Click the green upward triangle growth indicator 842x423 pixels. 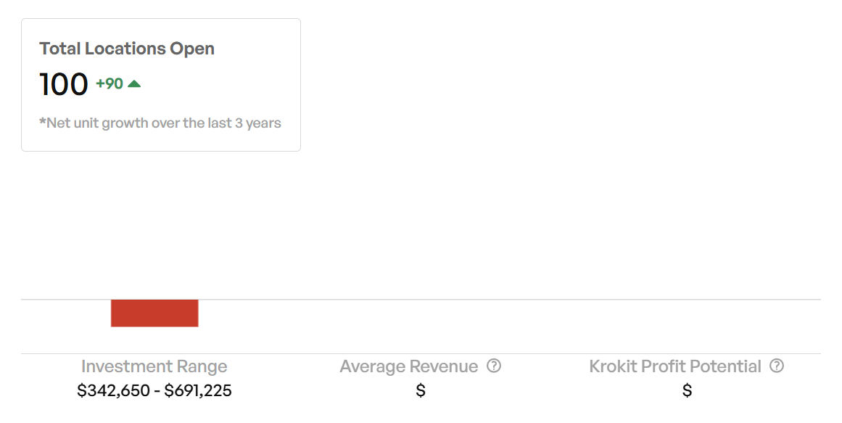(x=134, y=83)
